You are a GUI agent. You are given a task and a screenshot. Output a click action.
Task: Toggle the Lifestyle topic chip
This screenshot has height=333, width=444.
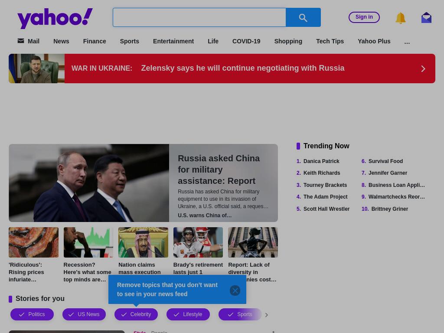point(188,314)
